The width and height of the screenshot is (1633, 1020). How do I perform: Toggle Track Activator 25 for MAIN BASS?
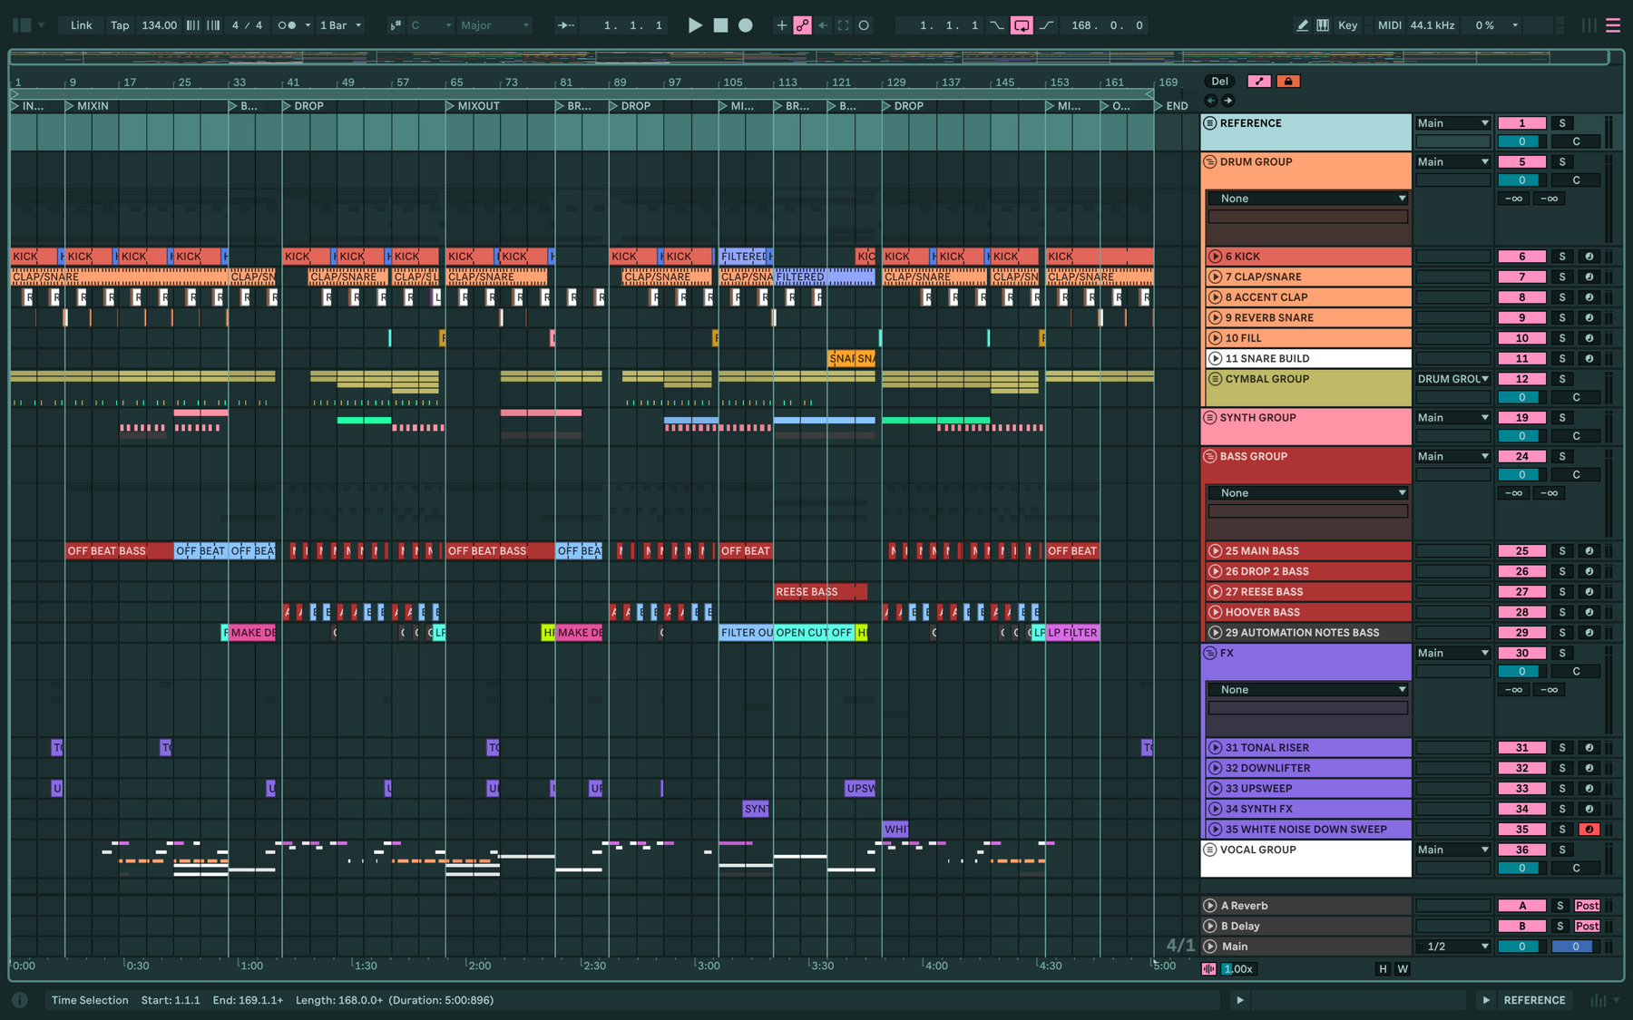(x=1522, y=551)
